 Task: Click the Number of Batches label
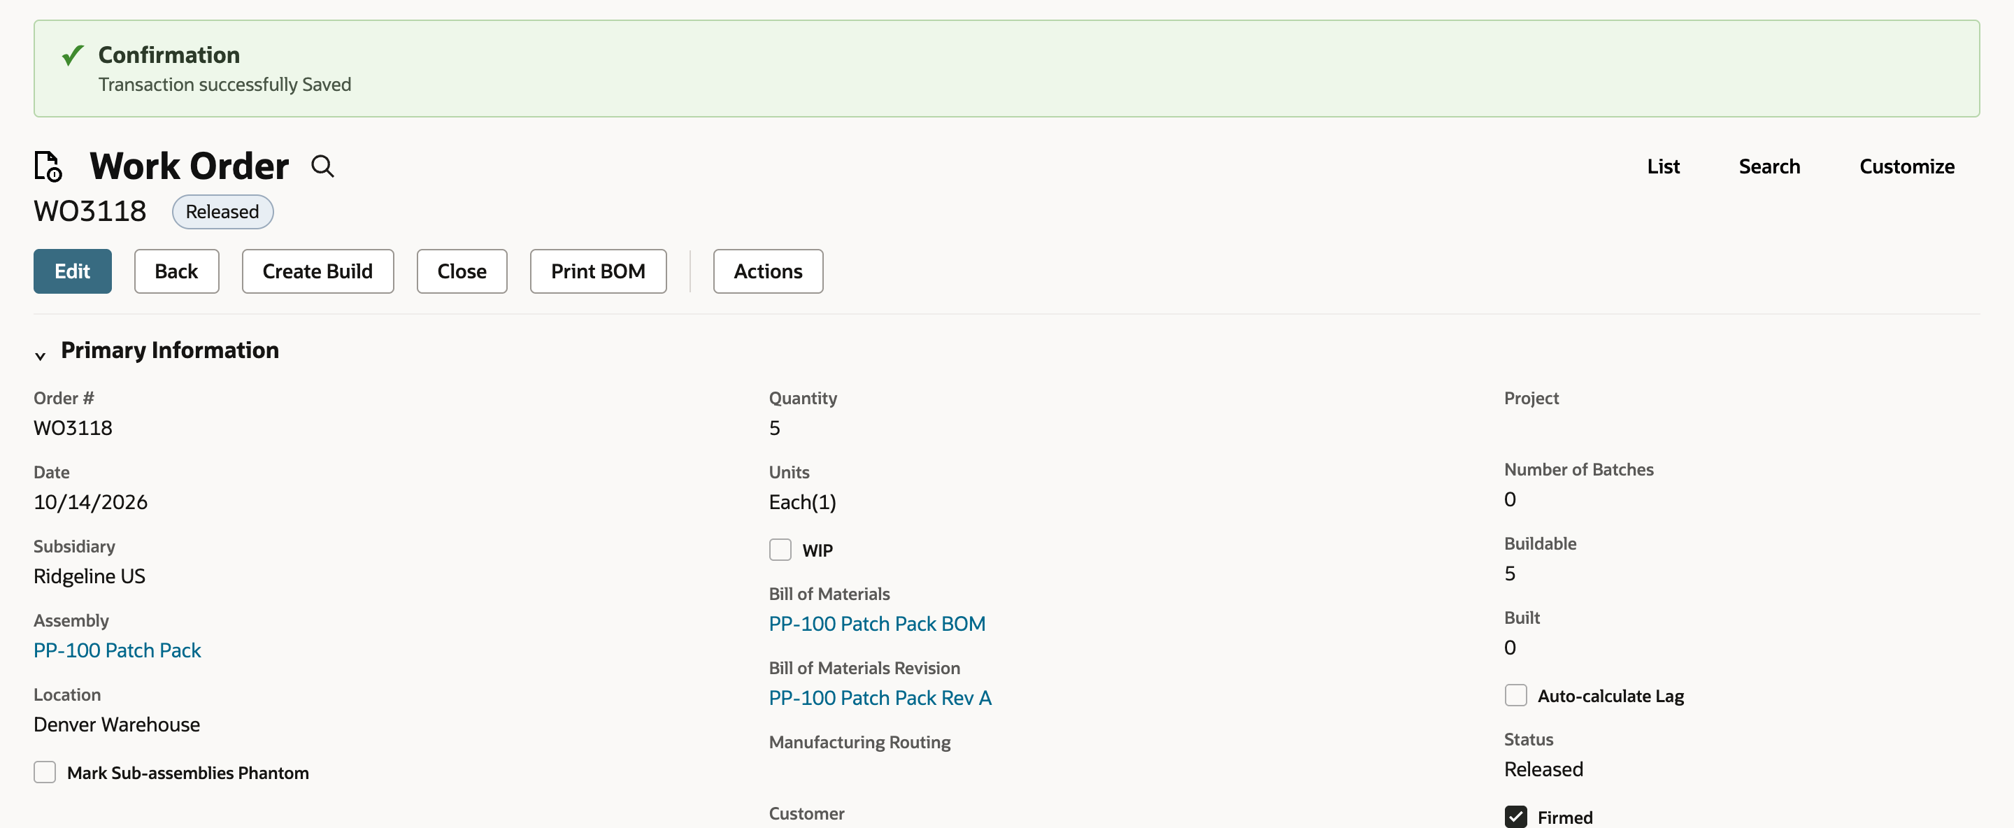pyautogui.click(x=1578, y=469)
